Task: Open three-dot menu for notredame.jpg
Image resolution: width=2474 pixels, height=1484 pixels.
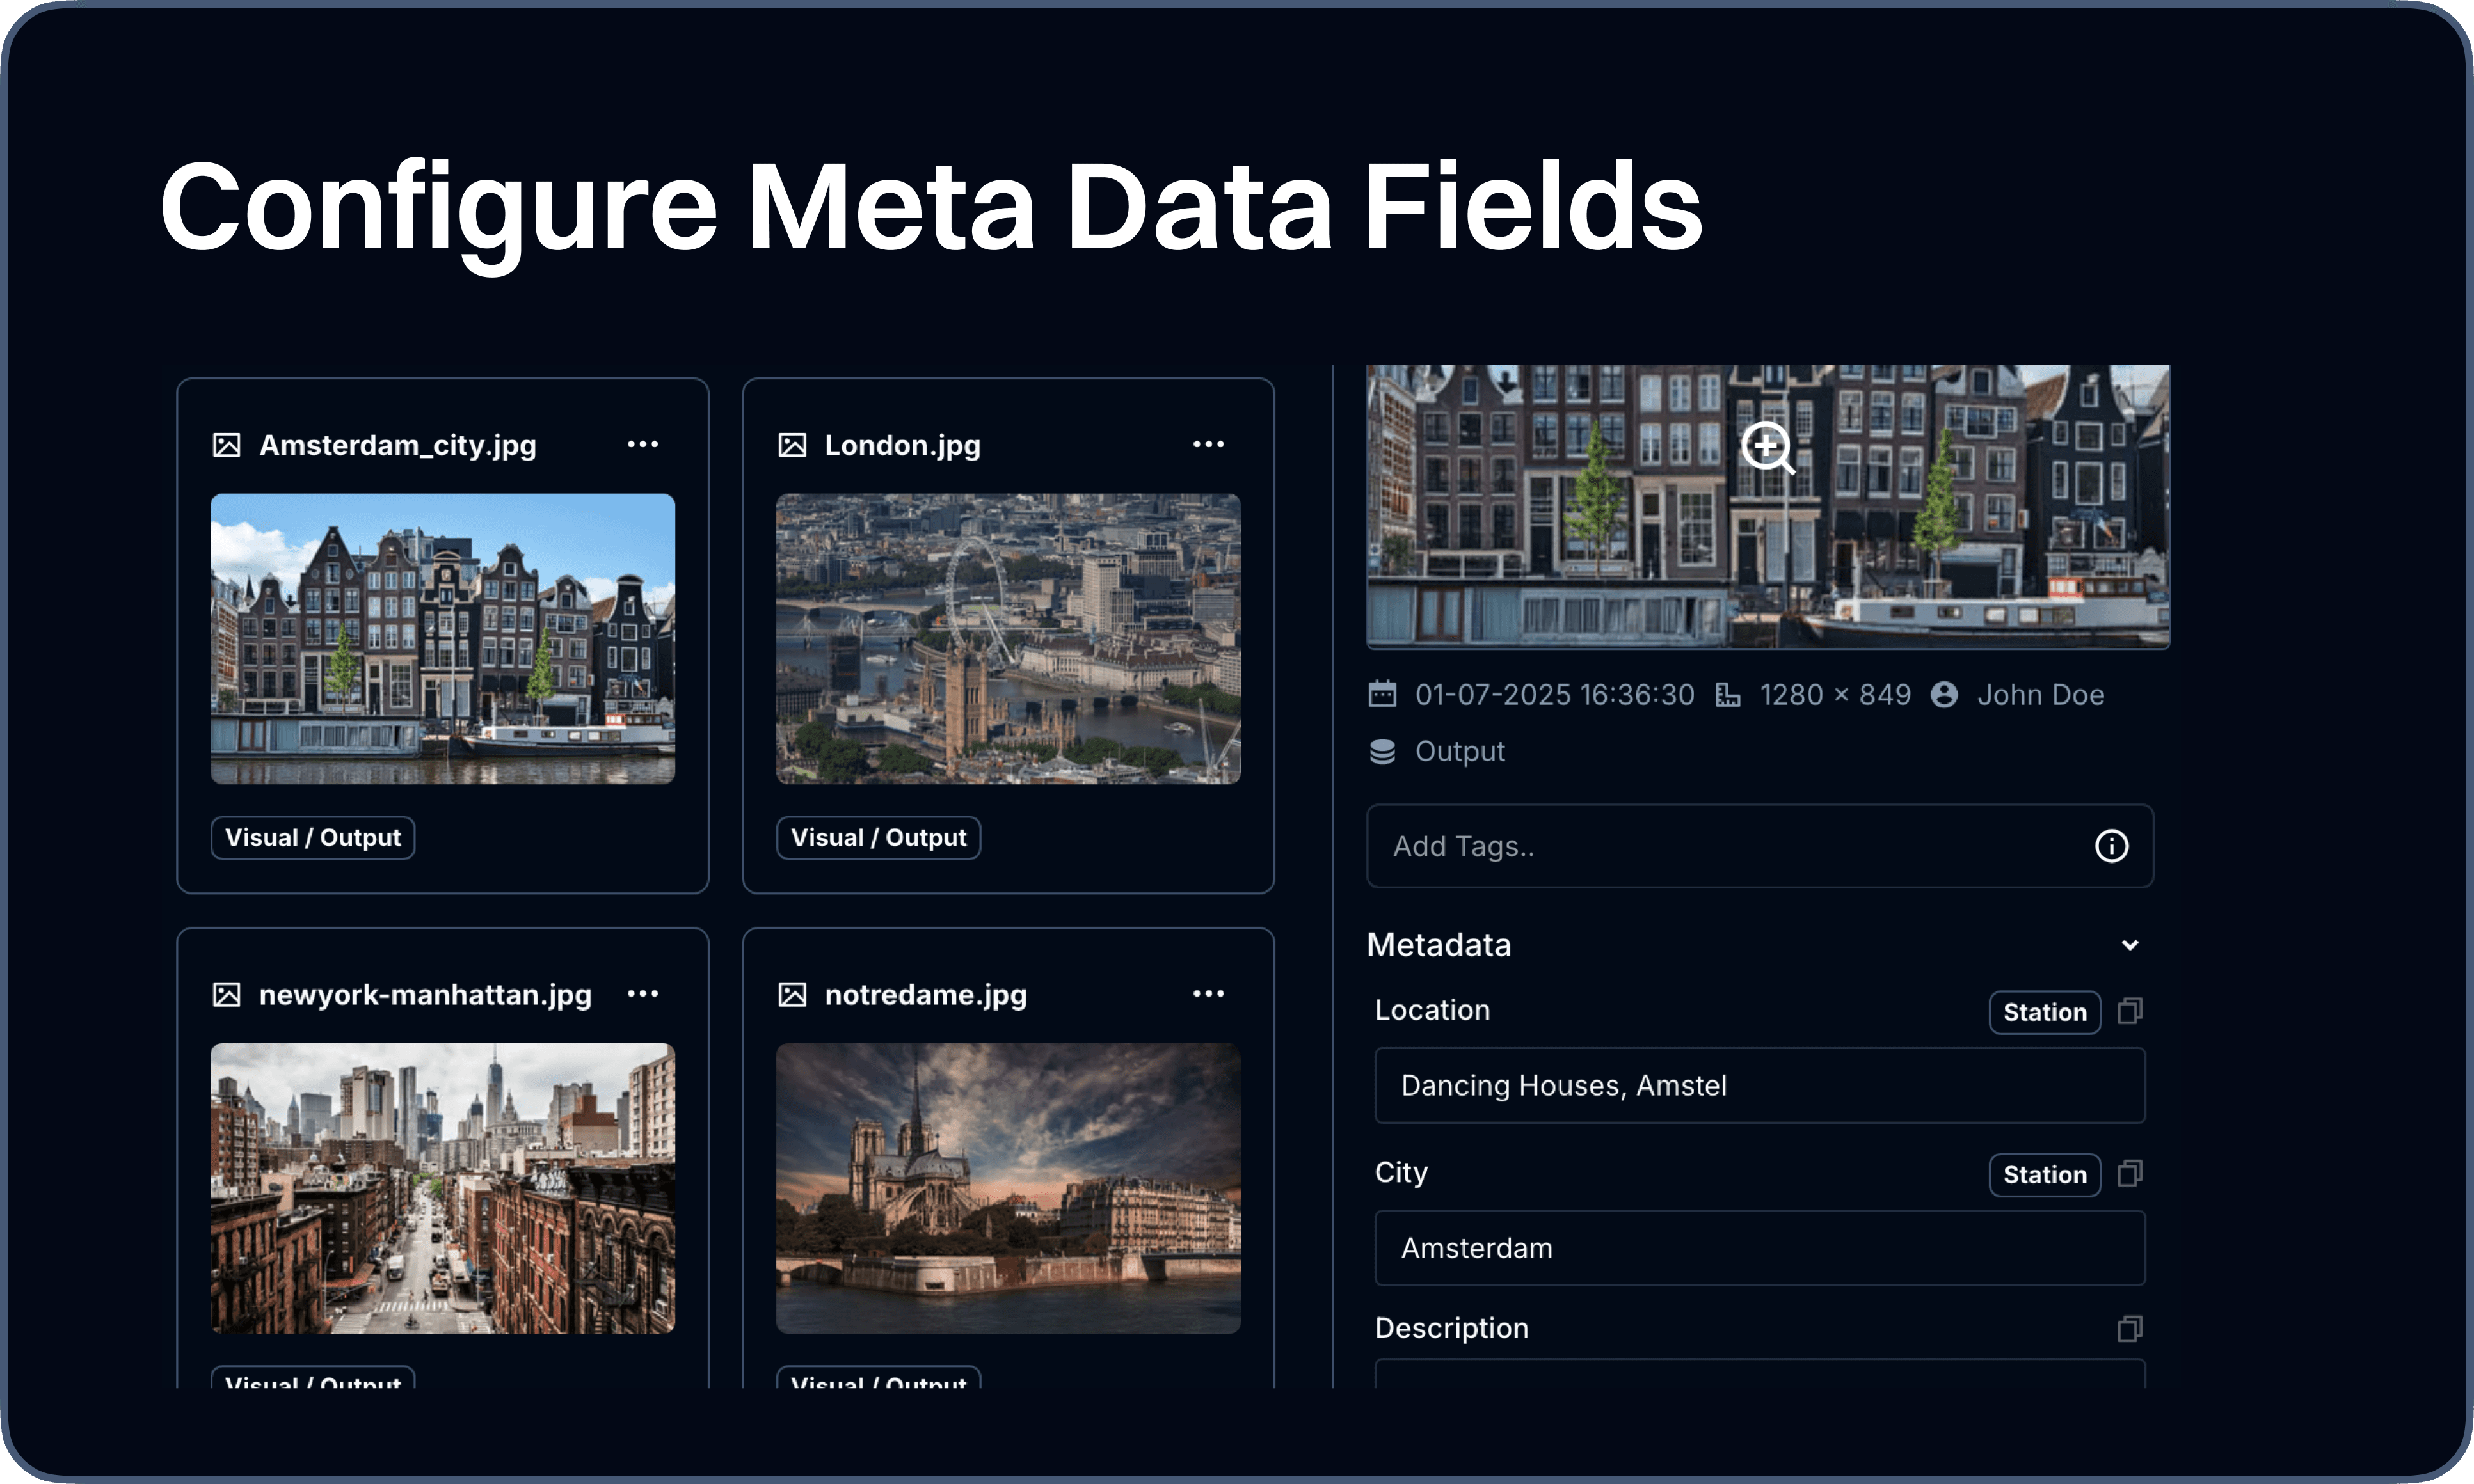Action: (x=1208, y=993)
